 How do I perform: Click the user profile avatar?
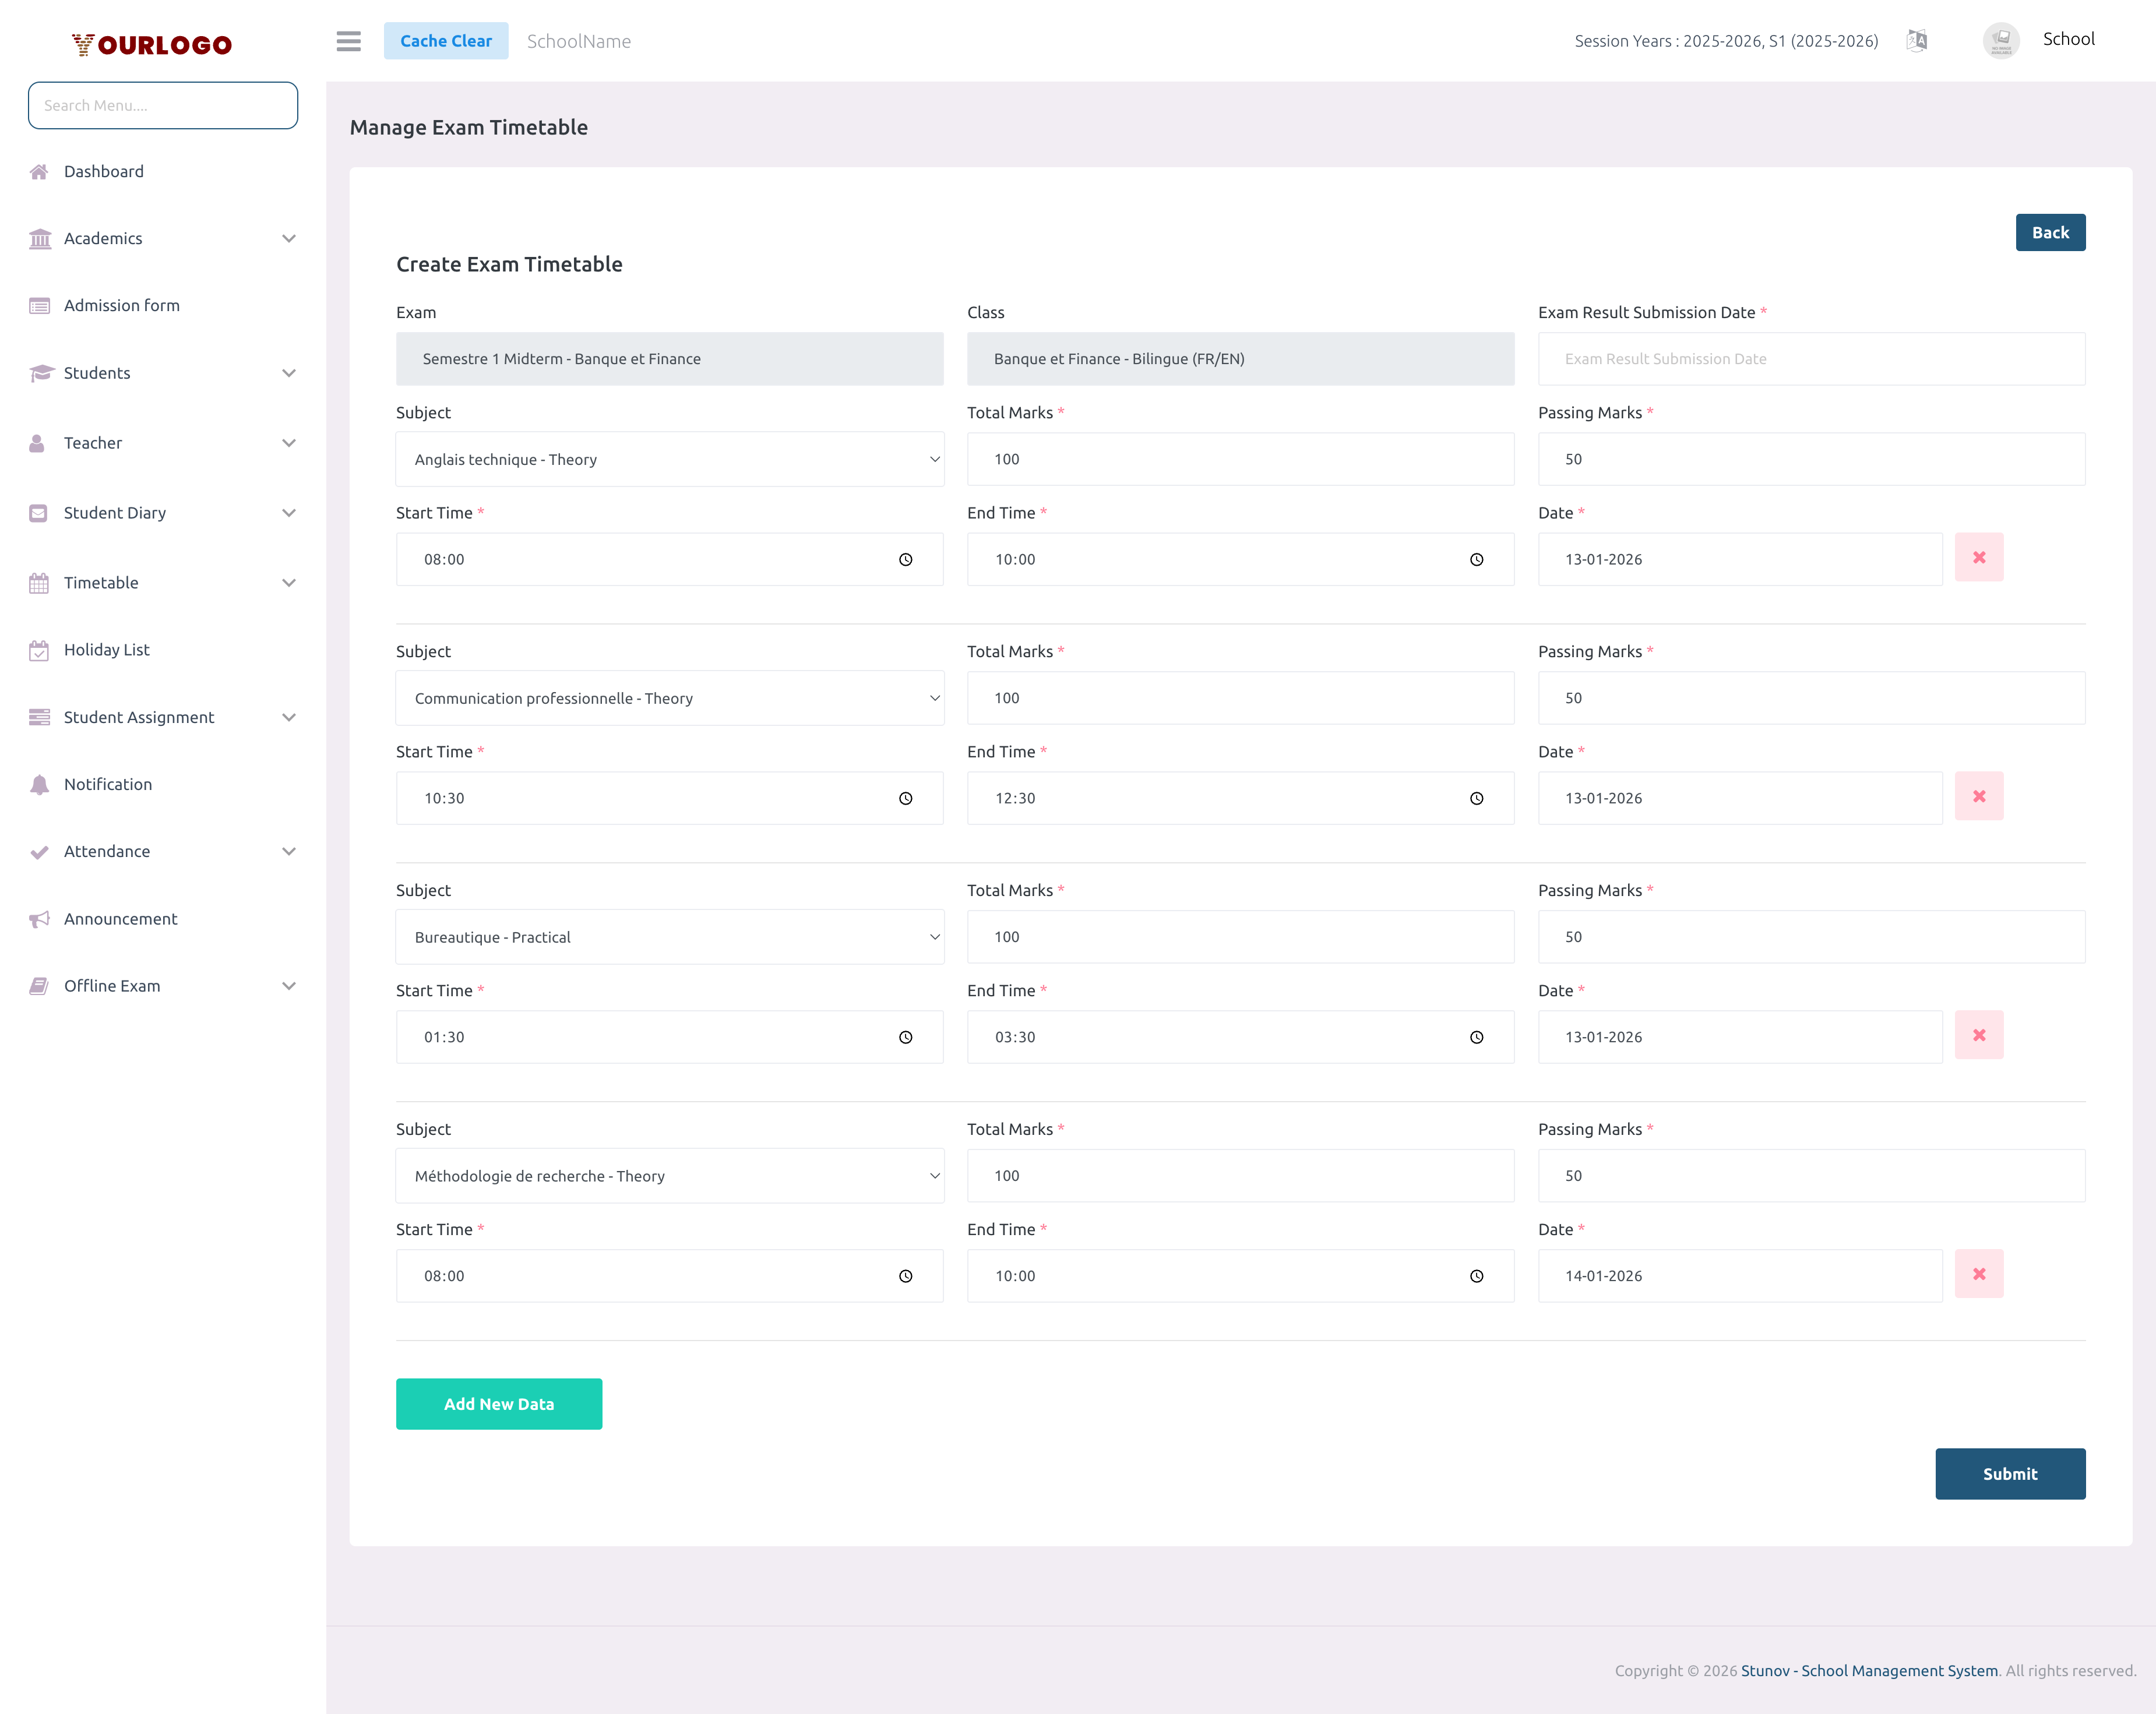point(2001,41)
